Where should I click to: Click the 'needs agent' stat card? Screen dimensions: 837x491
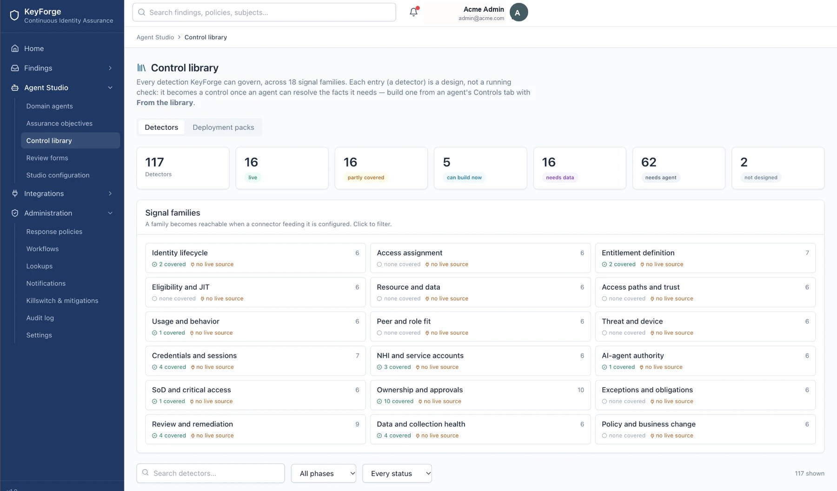point(679,168)
